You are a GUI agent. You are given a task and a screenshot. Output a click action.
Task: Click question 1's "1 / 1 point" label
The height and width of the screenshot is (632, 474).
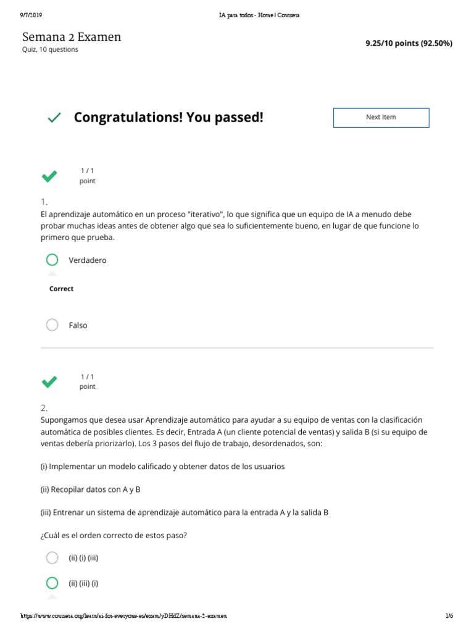87,176
